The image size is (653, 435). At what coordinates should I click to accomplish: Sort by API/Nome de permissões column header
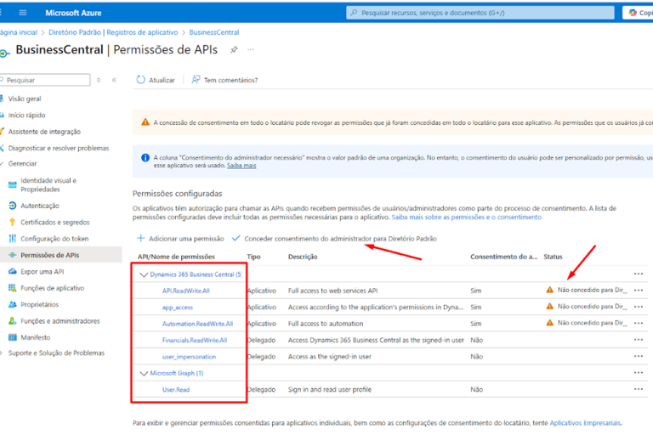pyautogui.click(x=176, y=257)
